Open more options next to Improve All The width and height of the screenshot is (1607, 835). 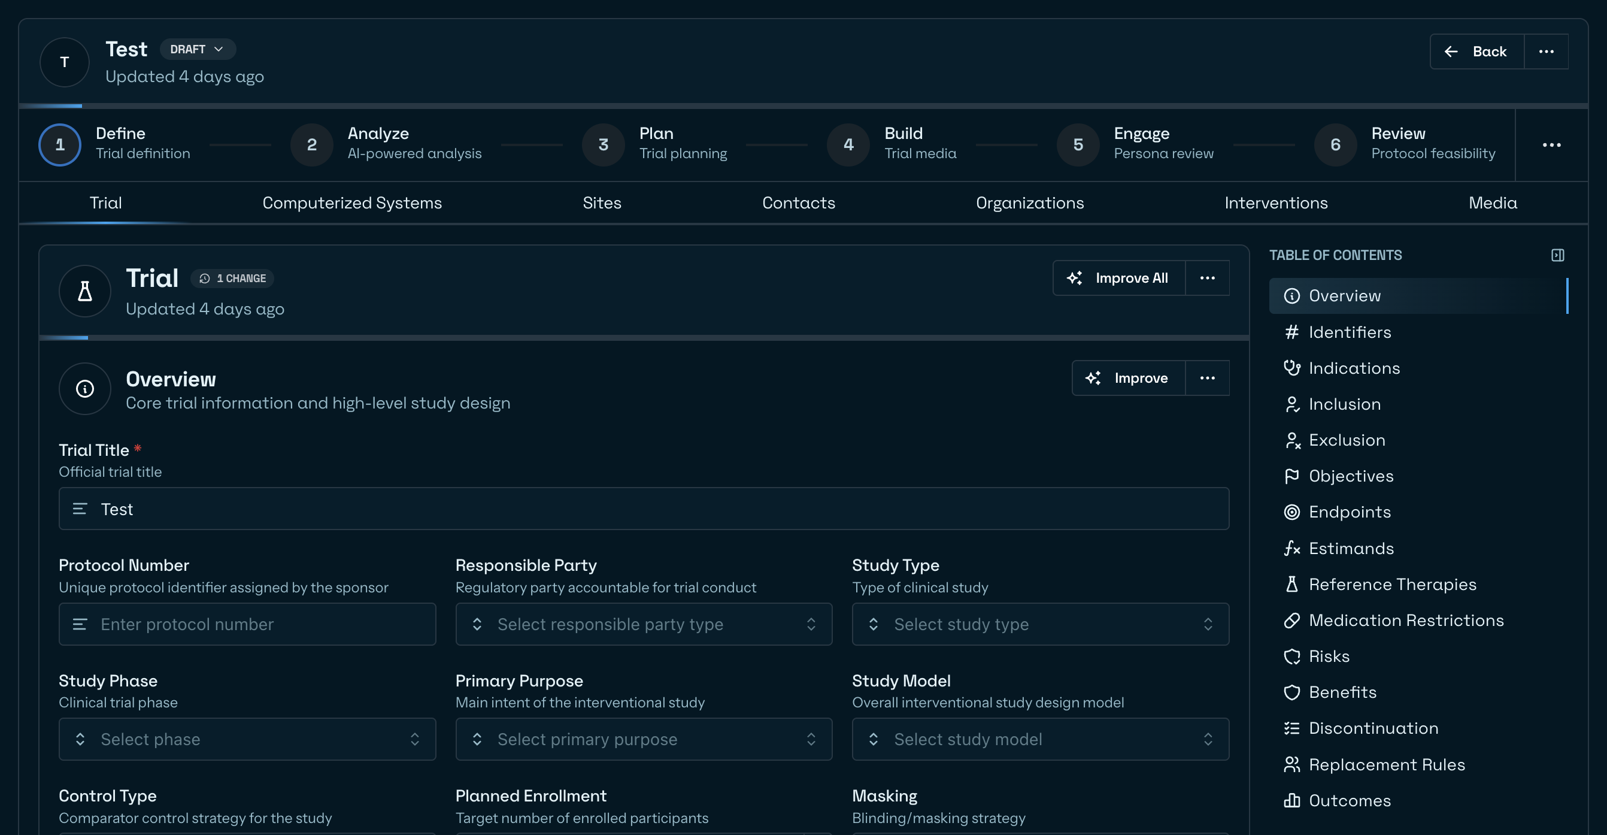tap(1207, 279)
